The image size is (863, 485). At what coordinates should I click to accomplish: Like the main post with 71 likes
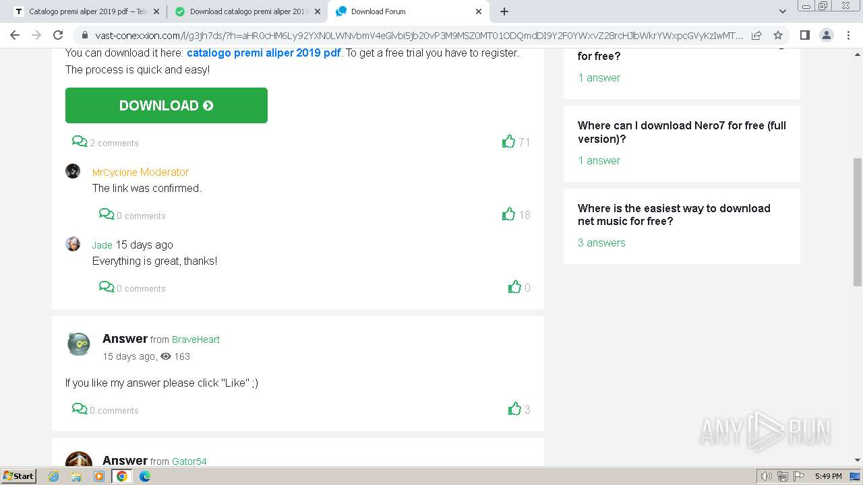tap(508, 141)
